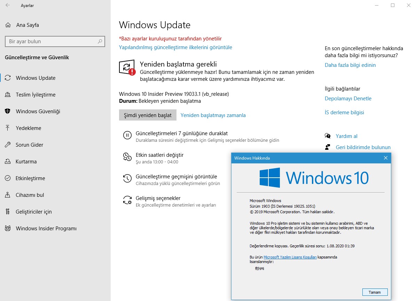Viewport: 416px width, 301px height.
Task: Click the Yedekleme upload arrow icon
Action: click(8, 128)
